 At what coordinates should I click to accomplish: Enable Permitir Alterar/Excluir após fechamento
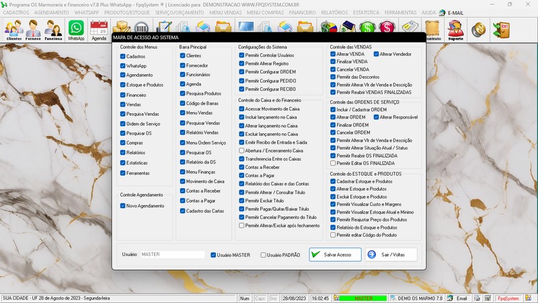point(241,226)
